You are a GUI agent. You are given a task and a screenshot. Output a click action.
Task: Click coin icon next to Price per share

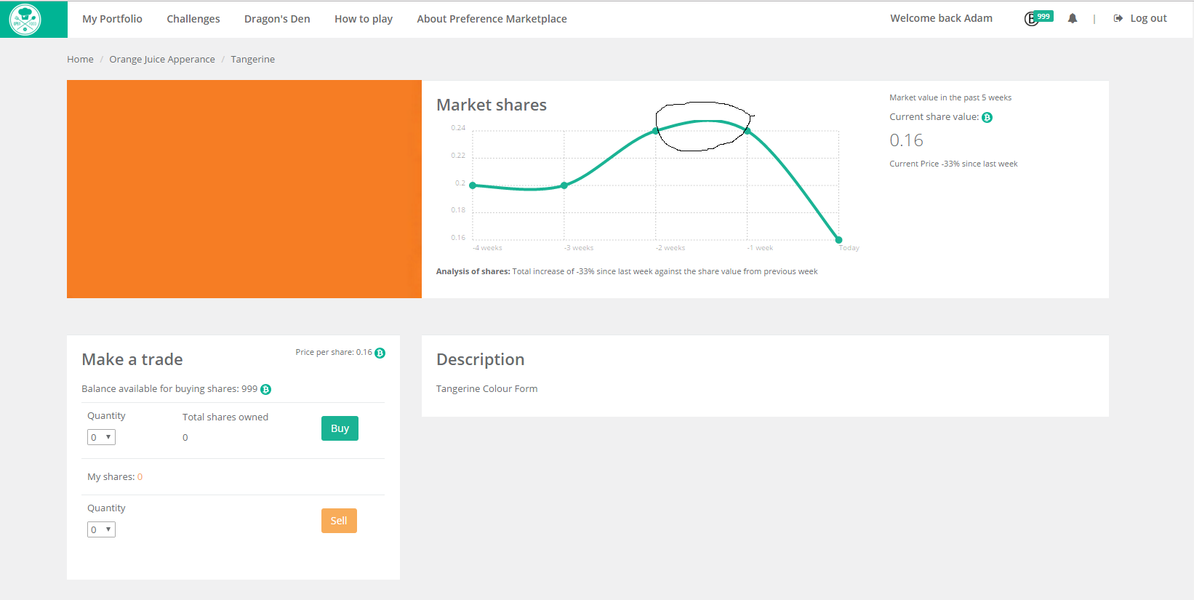pos(380,353)
